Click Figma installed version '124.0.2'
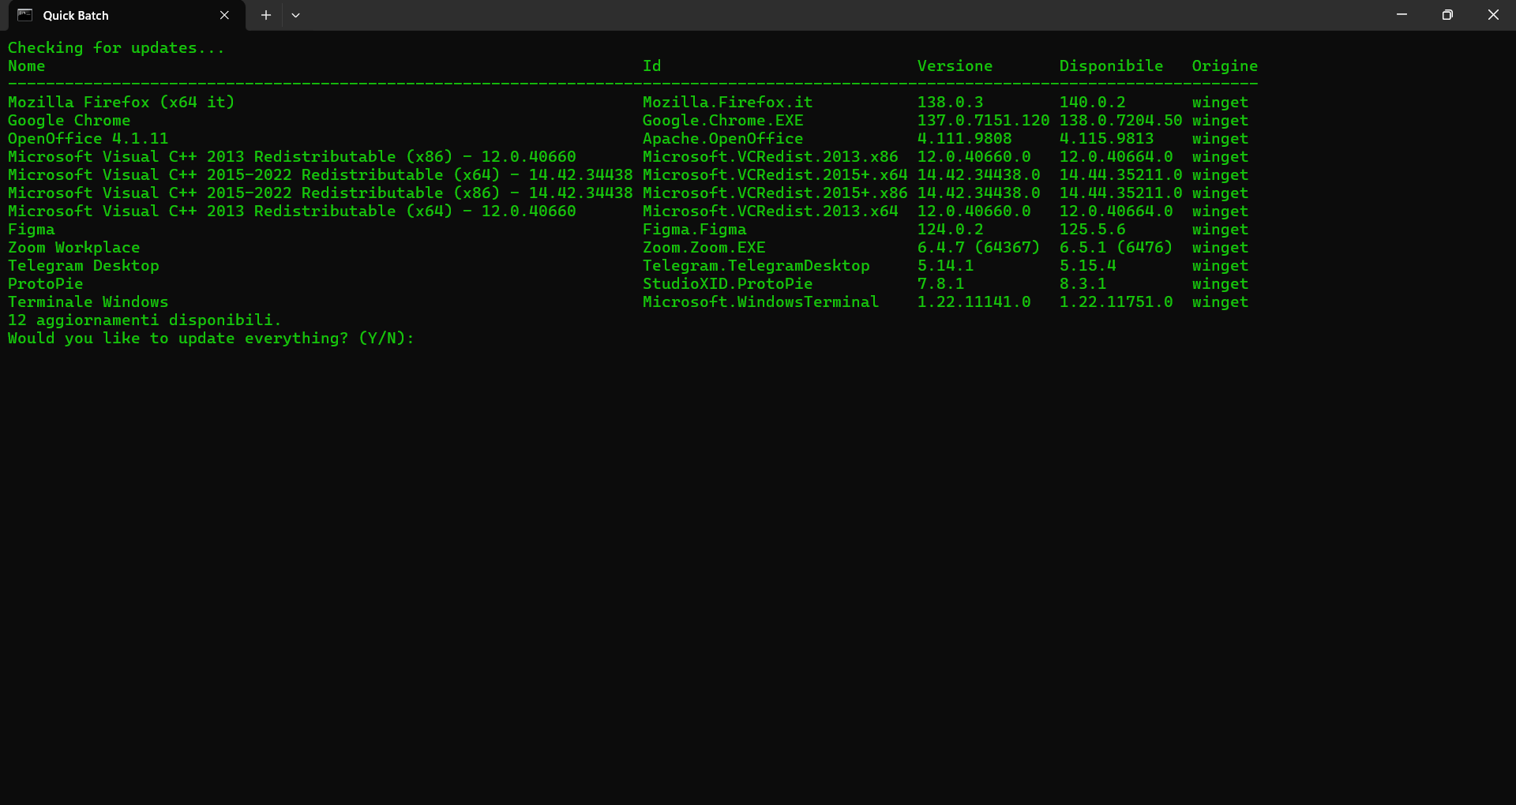The image size is (1516, 805). [951, 230]
